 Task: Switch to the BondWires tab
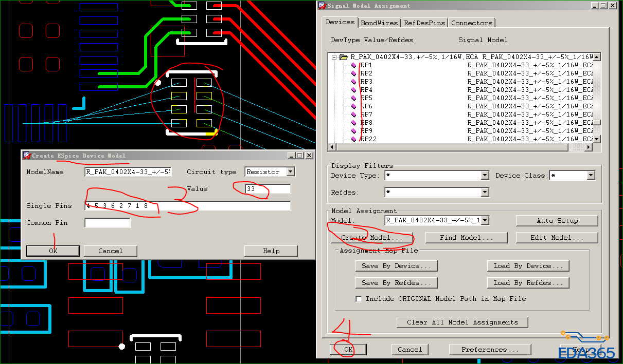379,23
